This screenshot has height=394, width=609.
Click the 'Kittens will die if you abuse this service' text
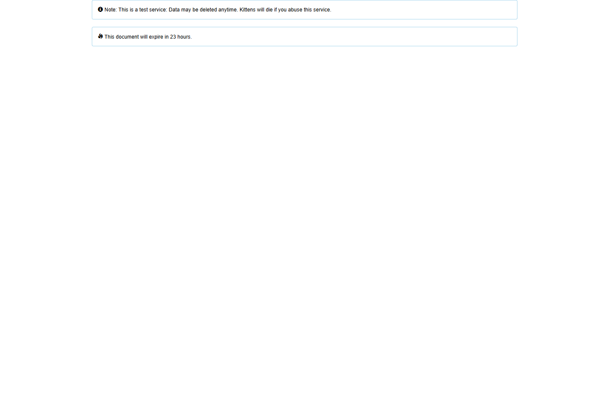click(285, 10)
